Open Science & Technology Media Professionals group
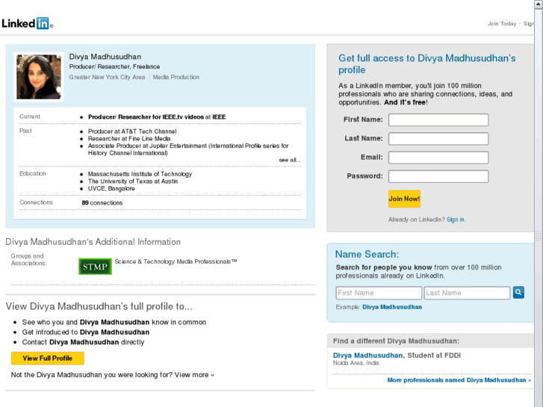This screenshot has height=407, width=543. [x=176, y=261]
